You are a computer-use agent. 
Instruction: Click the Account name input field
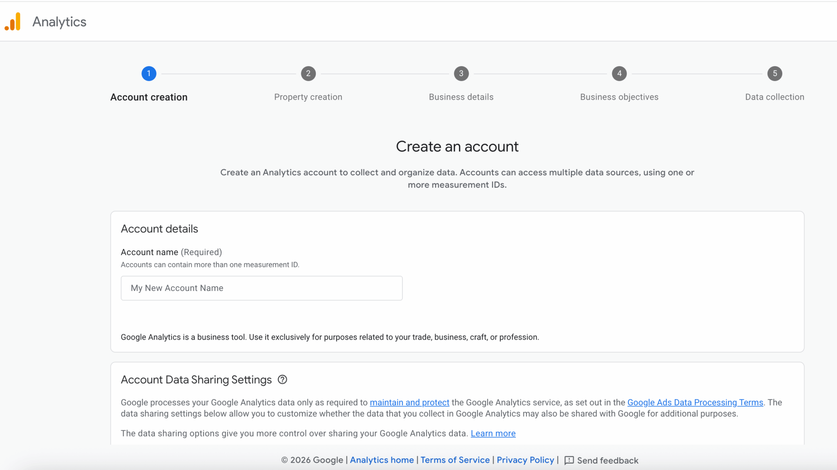coord(262,288)
